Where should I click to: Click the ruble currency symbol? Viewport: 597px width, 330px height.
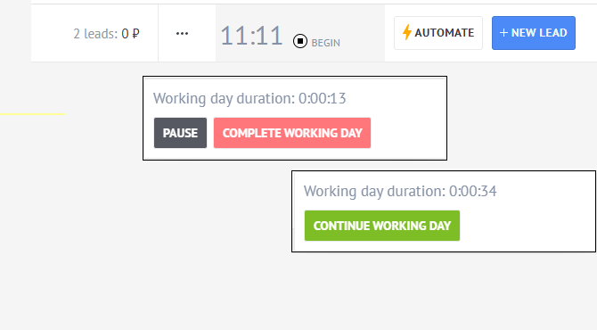(x=135, y=34)
